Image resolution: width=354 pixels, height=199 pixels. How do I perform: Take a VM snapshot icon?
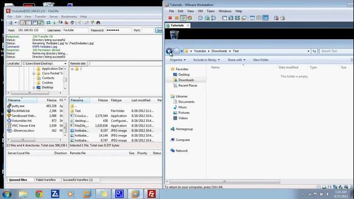[200, 18]
